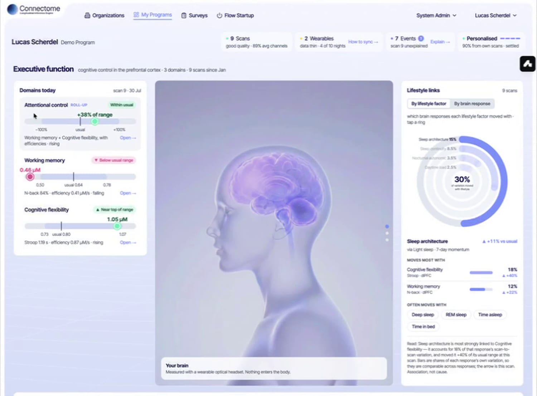Screen dimensions: 537x396
Task: Click the black floating assistant icon button
Action: coord(527,64)
